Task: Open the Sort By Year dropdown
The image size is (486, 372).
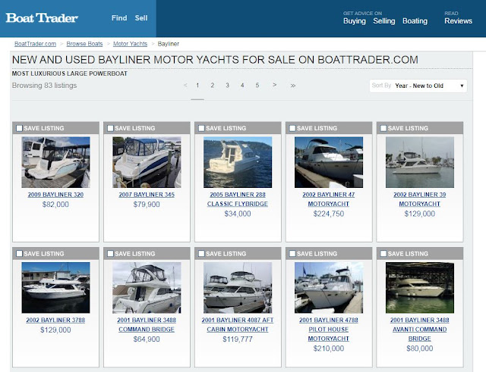Action: tap(418, 86)
